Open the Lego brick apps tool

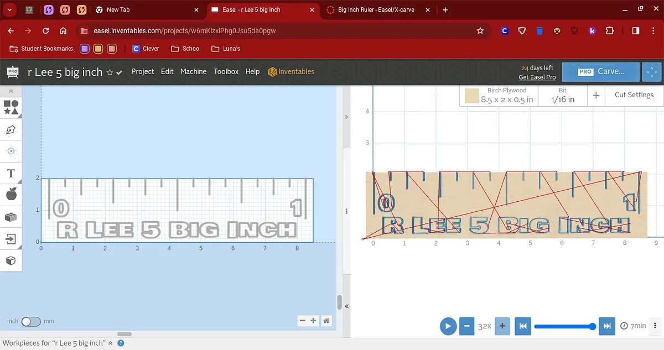tap(11, 217)
